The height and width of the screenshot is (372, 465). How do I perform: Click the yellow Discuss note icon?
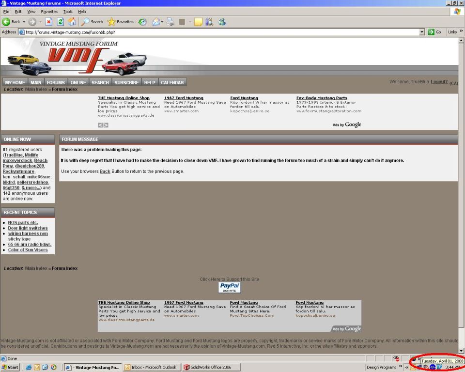pos(198,22)
